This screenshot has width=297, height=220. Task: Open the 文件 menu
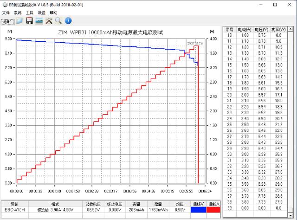point(6,13)
